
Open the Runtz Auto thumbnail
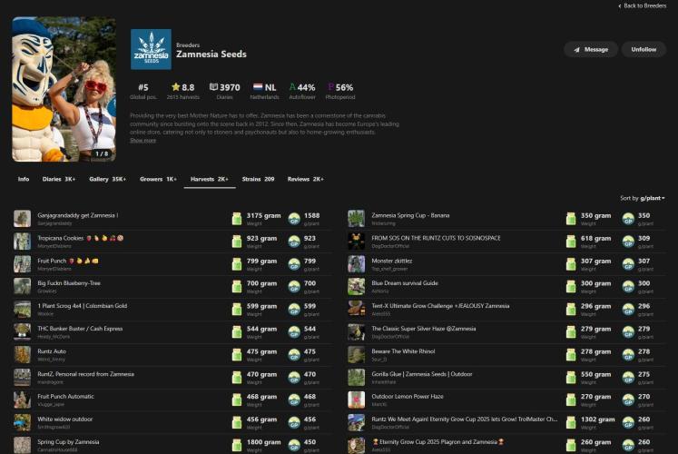[x=22, y=354]
